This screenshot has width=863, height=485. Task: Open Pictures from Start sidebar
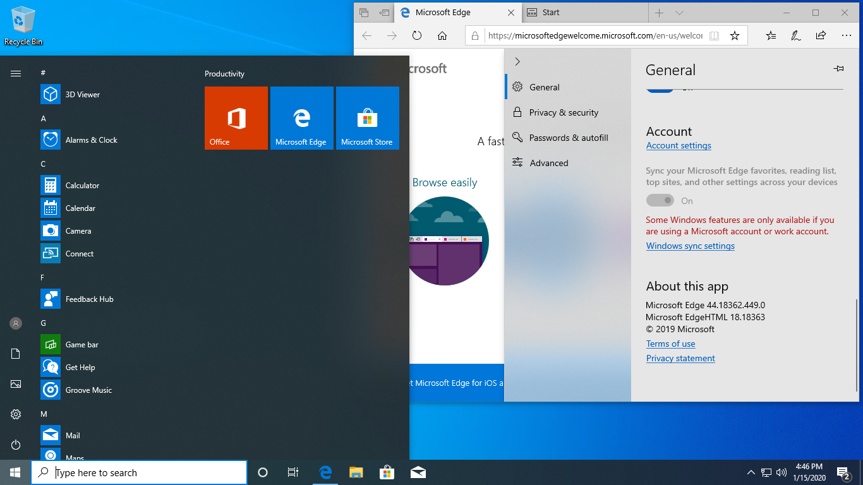16,384
